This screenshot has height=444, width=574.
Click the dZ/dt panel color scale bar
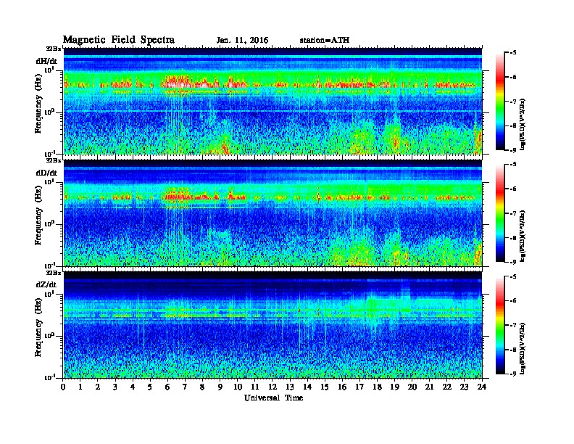click(x=500, y=325)
